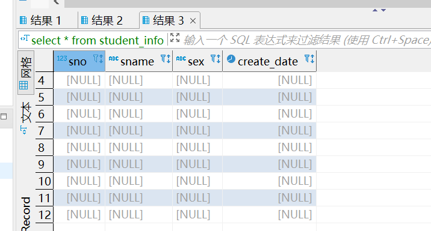Click the sname cell in row 5
Image resolution: width=431 pixels, height=231 pixels.
[x=139, y=97]
